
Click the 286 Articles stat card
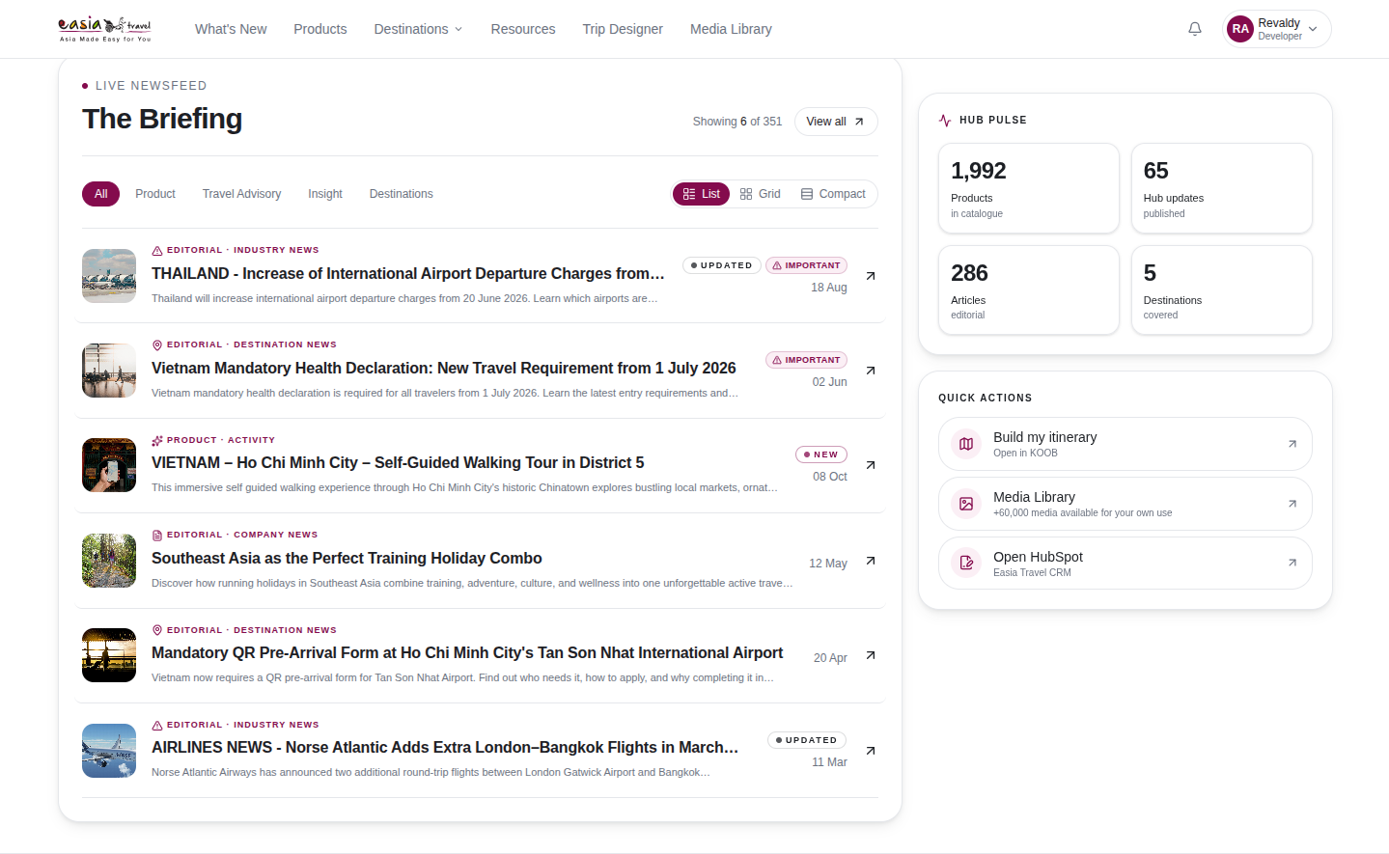(x=1029, y=290)
